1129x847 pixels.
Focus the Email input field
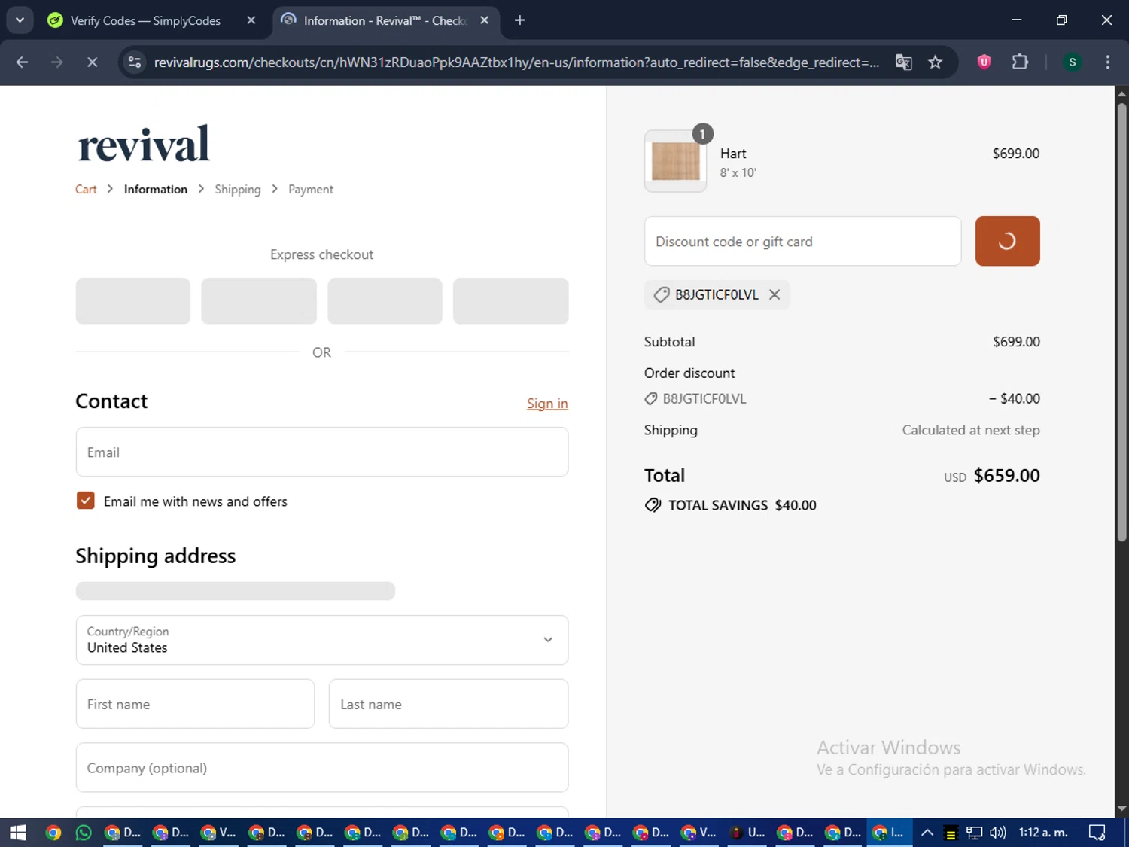(321, 452)
